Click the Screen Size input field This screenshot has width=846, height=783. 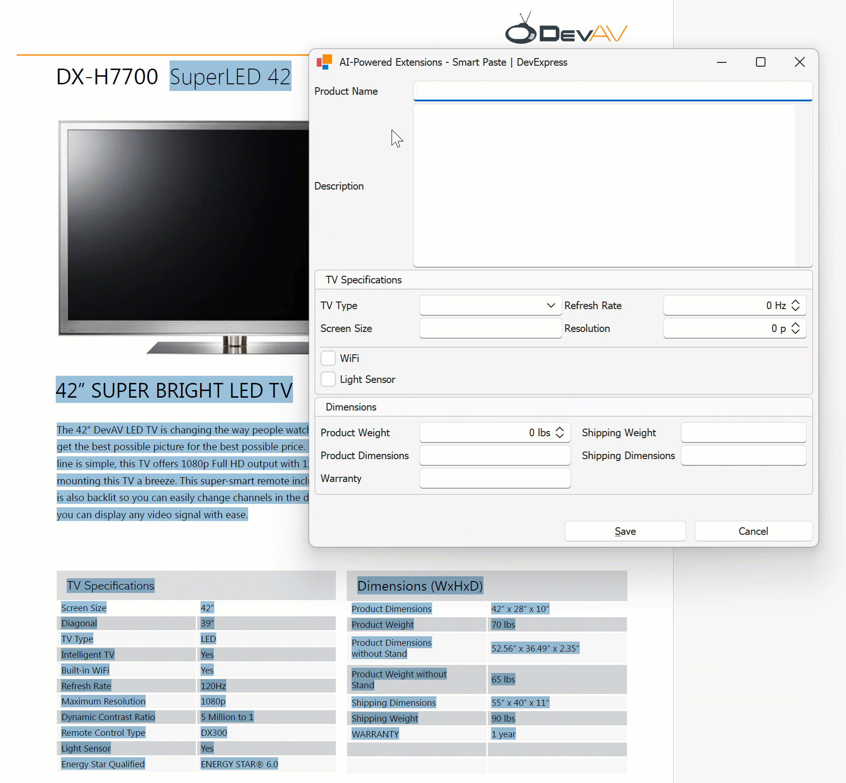(490, 328)
